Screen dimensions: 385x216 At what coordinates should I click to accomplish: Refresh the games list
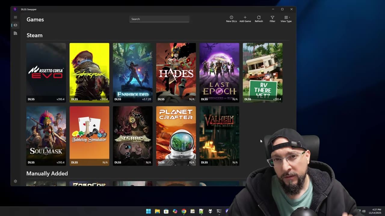click(x=259, y=19)
